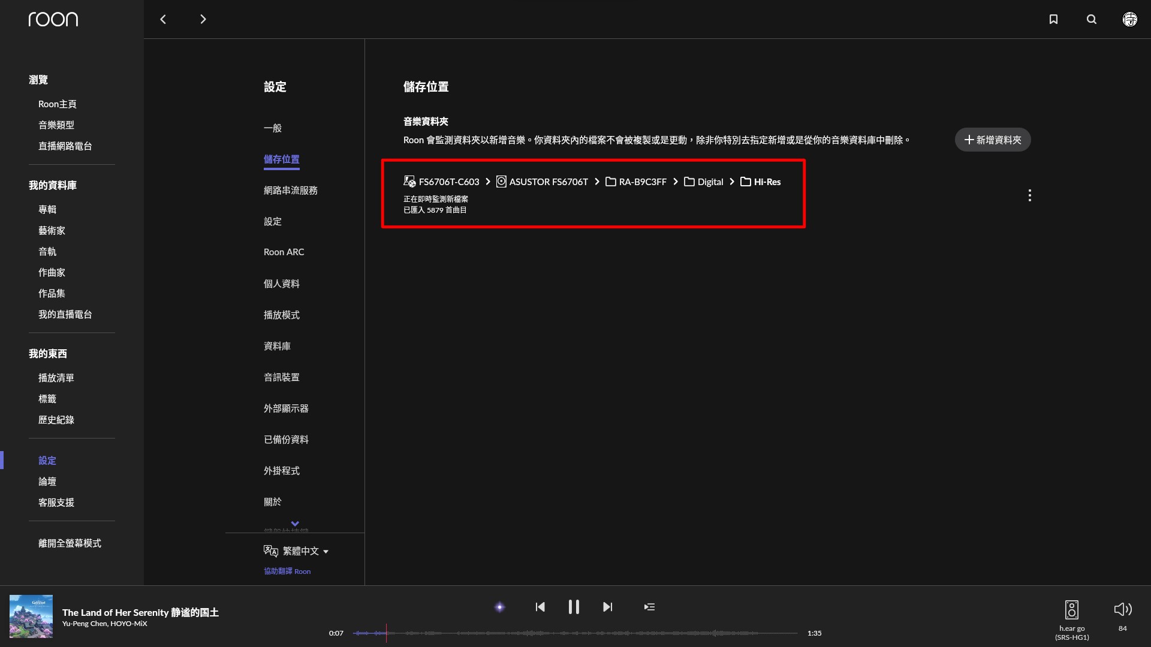Click the ASUSTOR FS6706T disk icon

pos(501,182)
